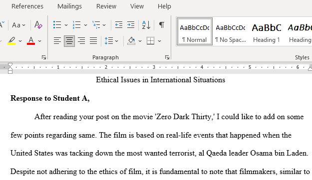Open Font dialog launcher
Image resolution: width=312 pixels, height=180 pixels.
(44, 57)
